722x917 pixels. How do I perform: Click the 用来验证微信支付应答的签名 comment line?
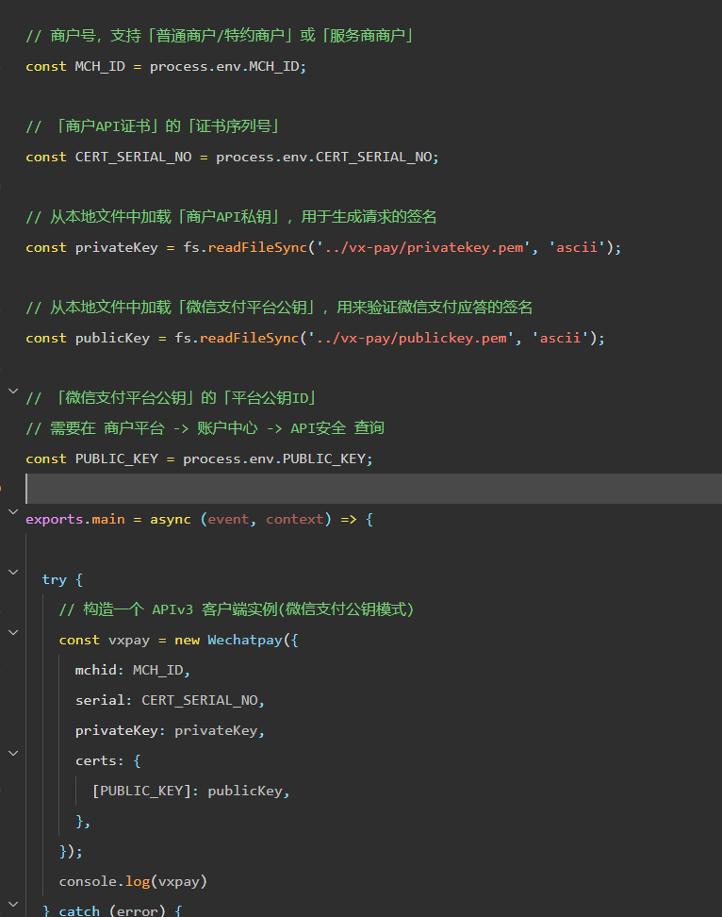(x=279, y=308)
